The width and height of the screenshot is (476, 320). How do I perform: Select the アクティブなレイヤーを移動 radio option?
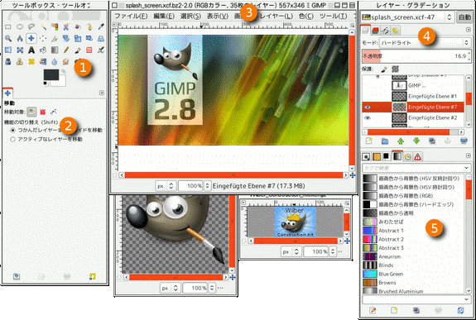pos(46,139)
